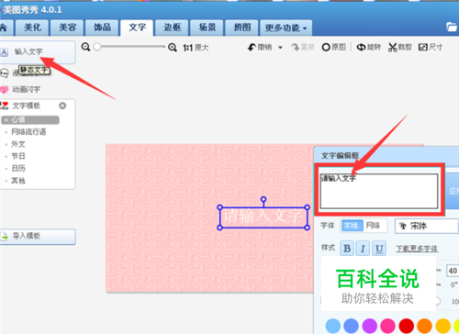Select 网络流行语 template category
This screenshot has width=459, height=334.
click(x=28, y=132)
